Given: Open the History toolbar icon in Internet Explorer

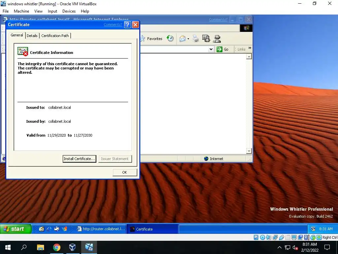Looking at the screenshot, I should point(170,38).
